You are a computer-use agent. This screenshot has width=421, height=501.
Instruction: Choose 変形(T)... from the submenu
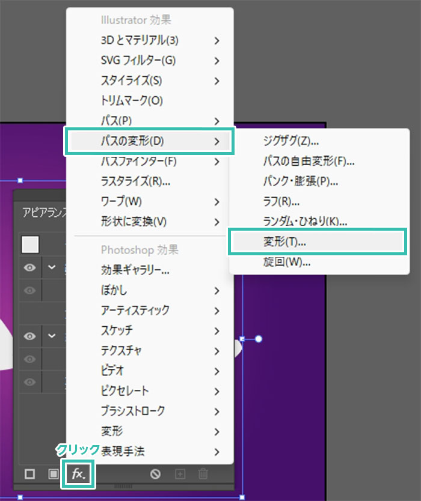tap(318, 242)
